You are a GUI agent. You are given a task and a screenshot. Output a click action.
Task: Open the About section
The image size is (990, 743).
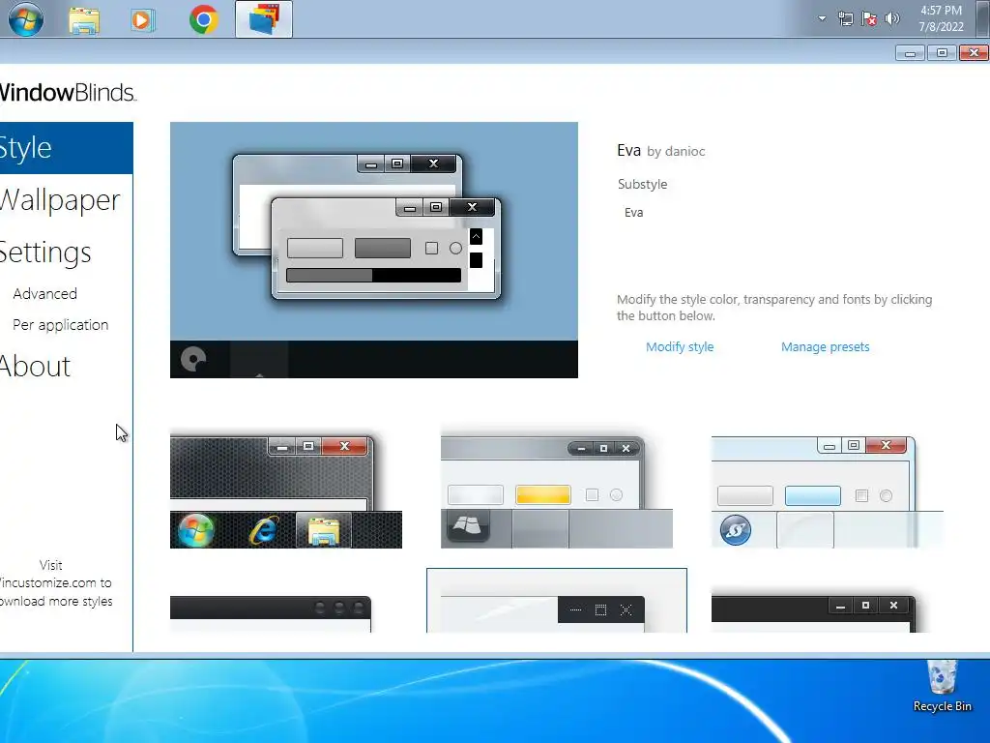point(36,367)
